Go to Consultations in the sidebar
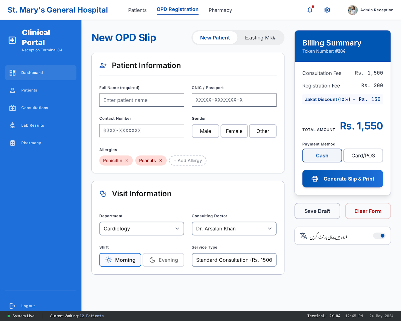The image size is (401, 321). pos(41,108)
